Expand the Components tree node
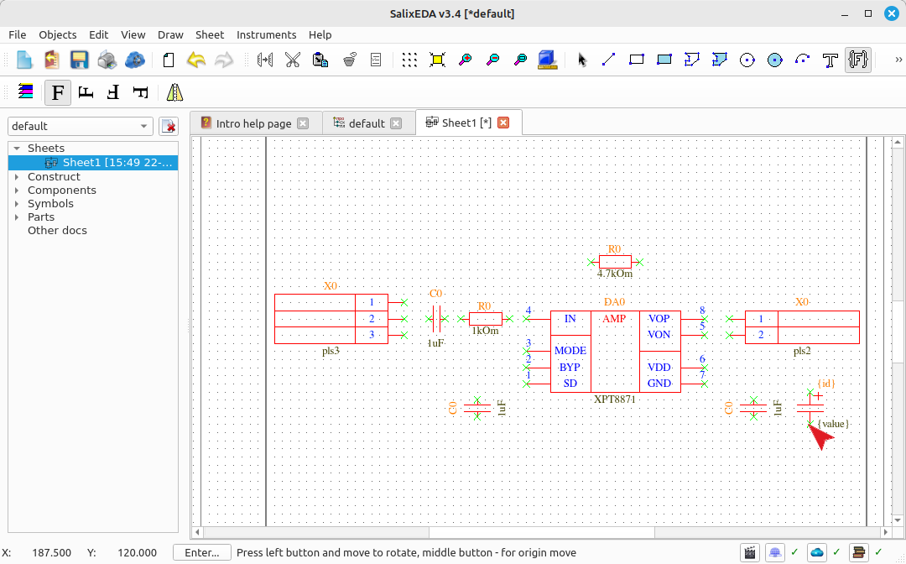 click(17, 191)
